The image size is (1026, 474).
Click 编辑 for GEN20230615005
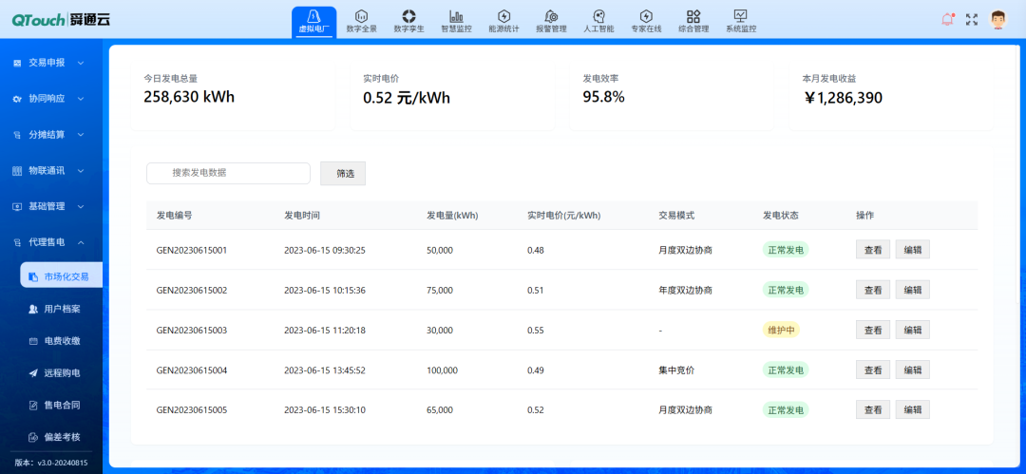click(913, 409)
